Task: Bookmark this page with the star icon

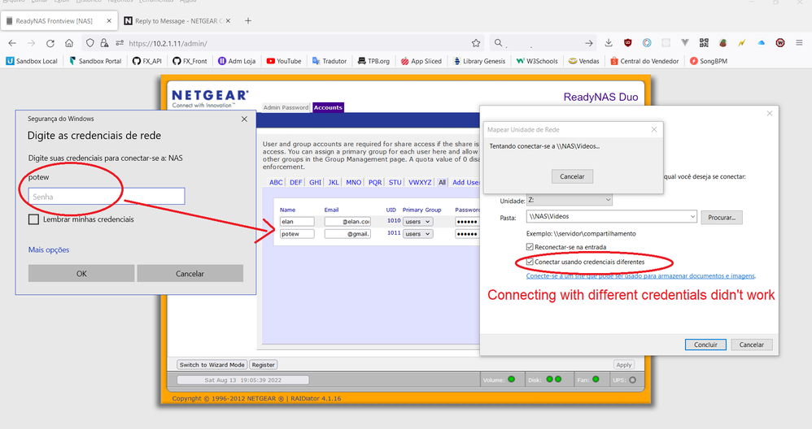Action: (x=476, y=43)
